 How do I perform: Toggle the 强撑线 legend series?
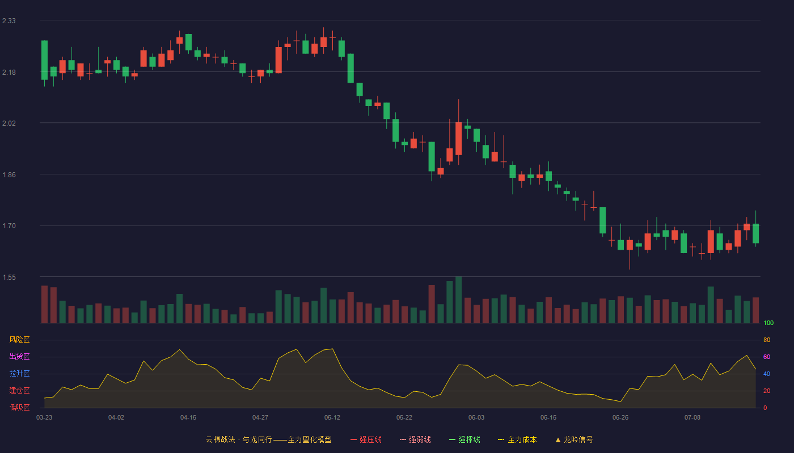(x=464, y=439)
